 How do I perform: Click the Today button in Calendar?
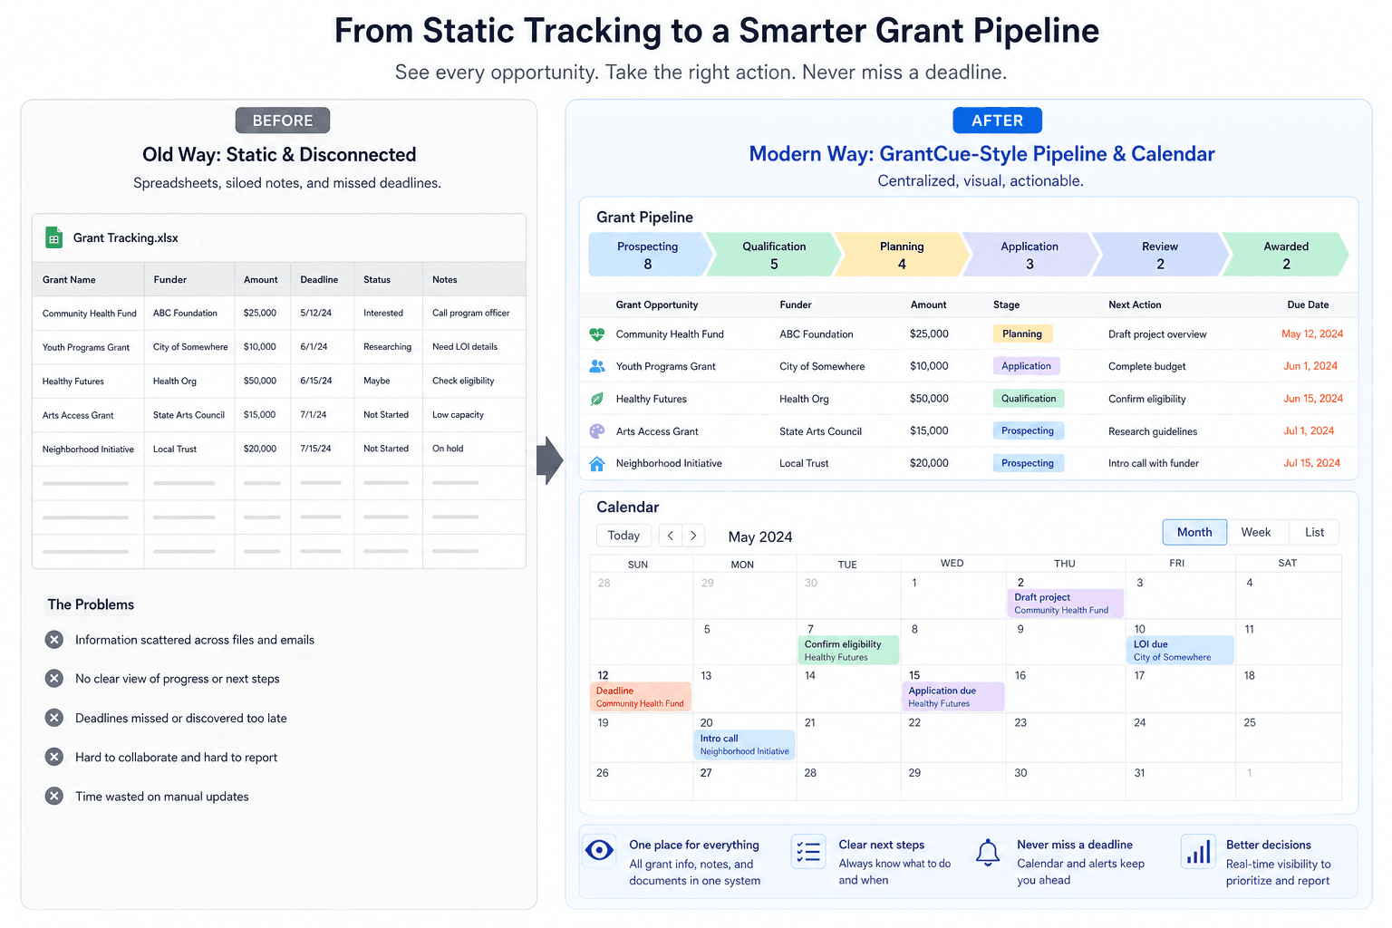click(x=623, y=536)
